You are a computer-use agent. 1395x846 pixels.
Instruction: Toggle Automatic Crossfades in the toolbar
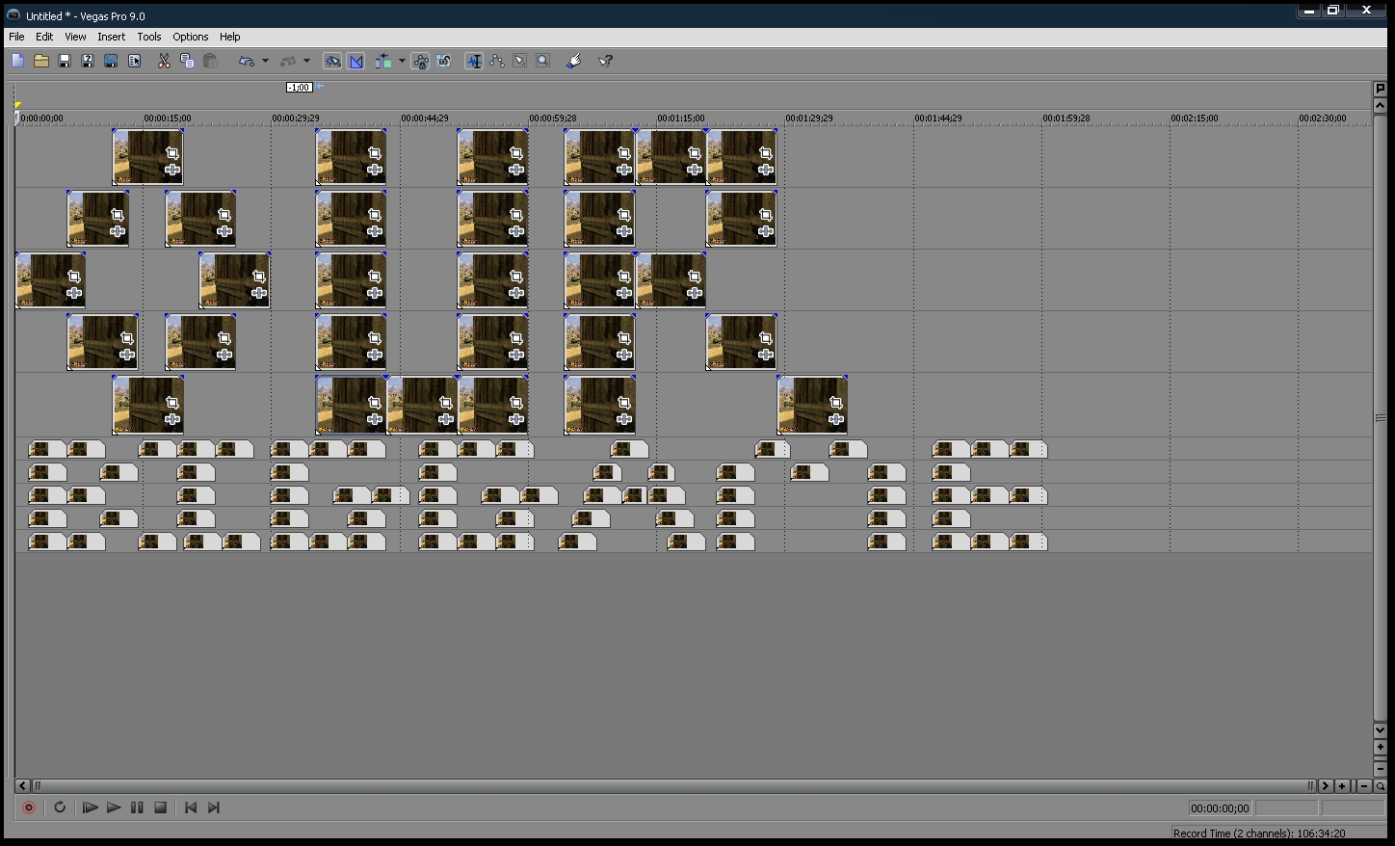pyautogui.click(x=356, y=61)
